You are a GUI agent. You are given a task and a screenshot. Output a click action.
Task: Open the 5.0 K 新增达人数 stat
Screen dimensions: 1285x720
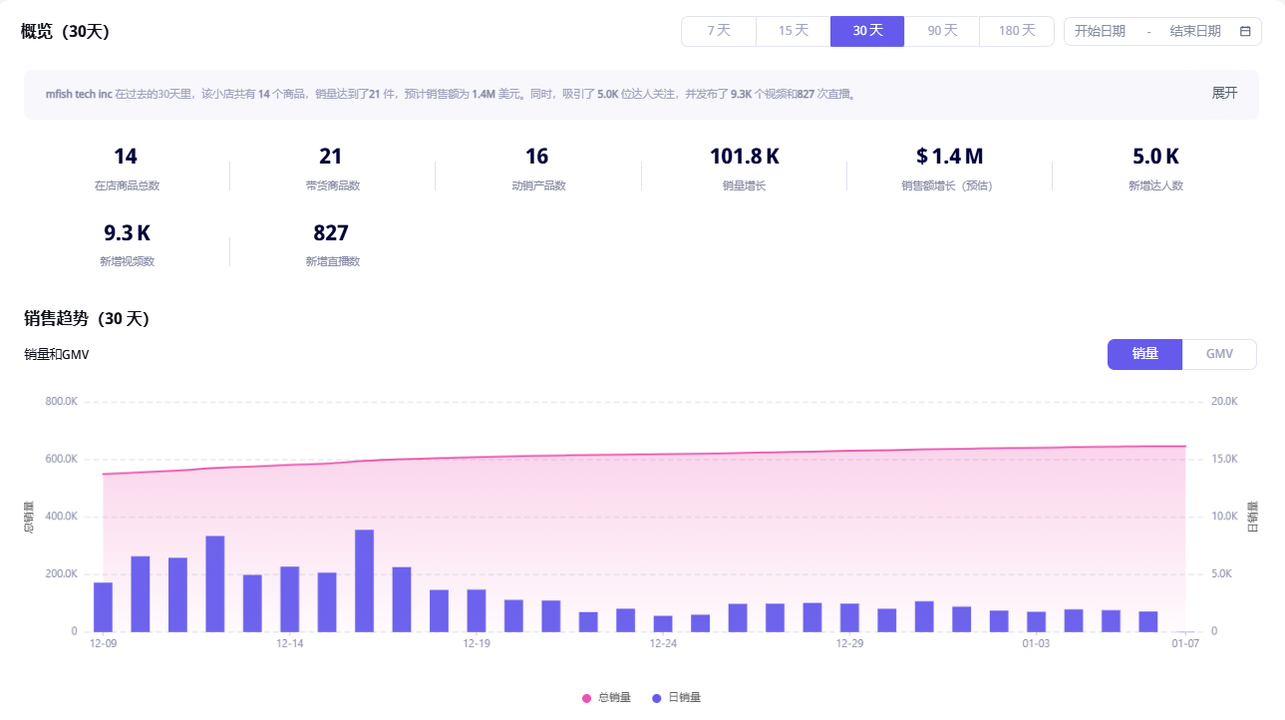[1155, 157]
